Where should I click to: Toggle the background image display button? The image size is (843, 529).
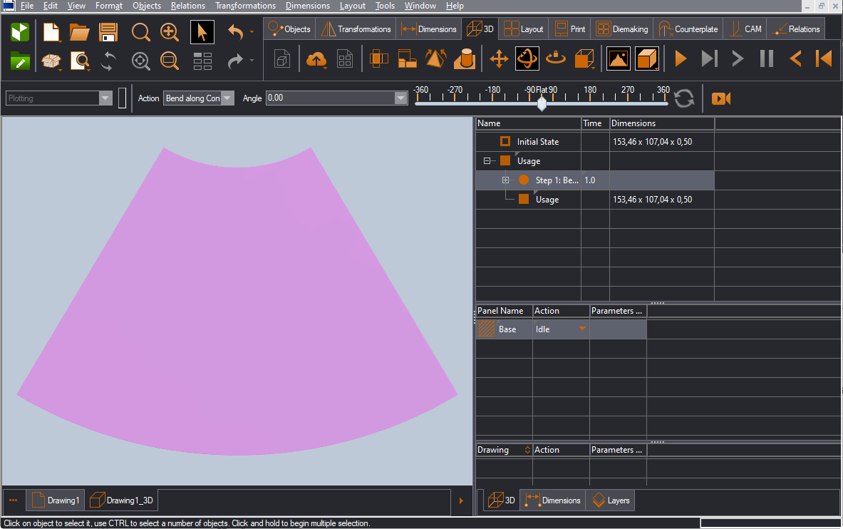click(x=618, y=58)
